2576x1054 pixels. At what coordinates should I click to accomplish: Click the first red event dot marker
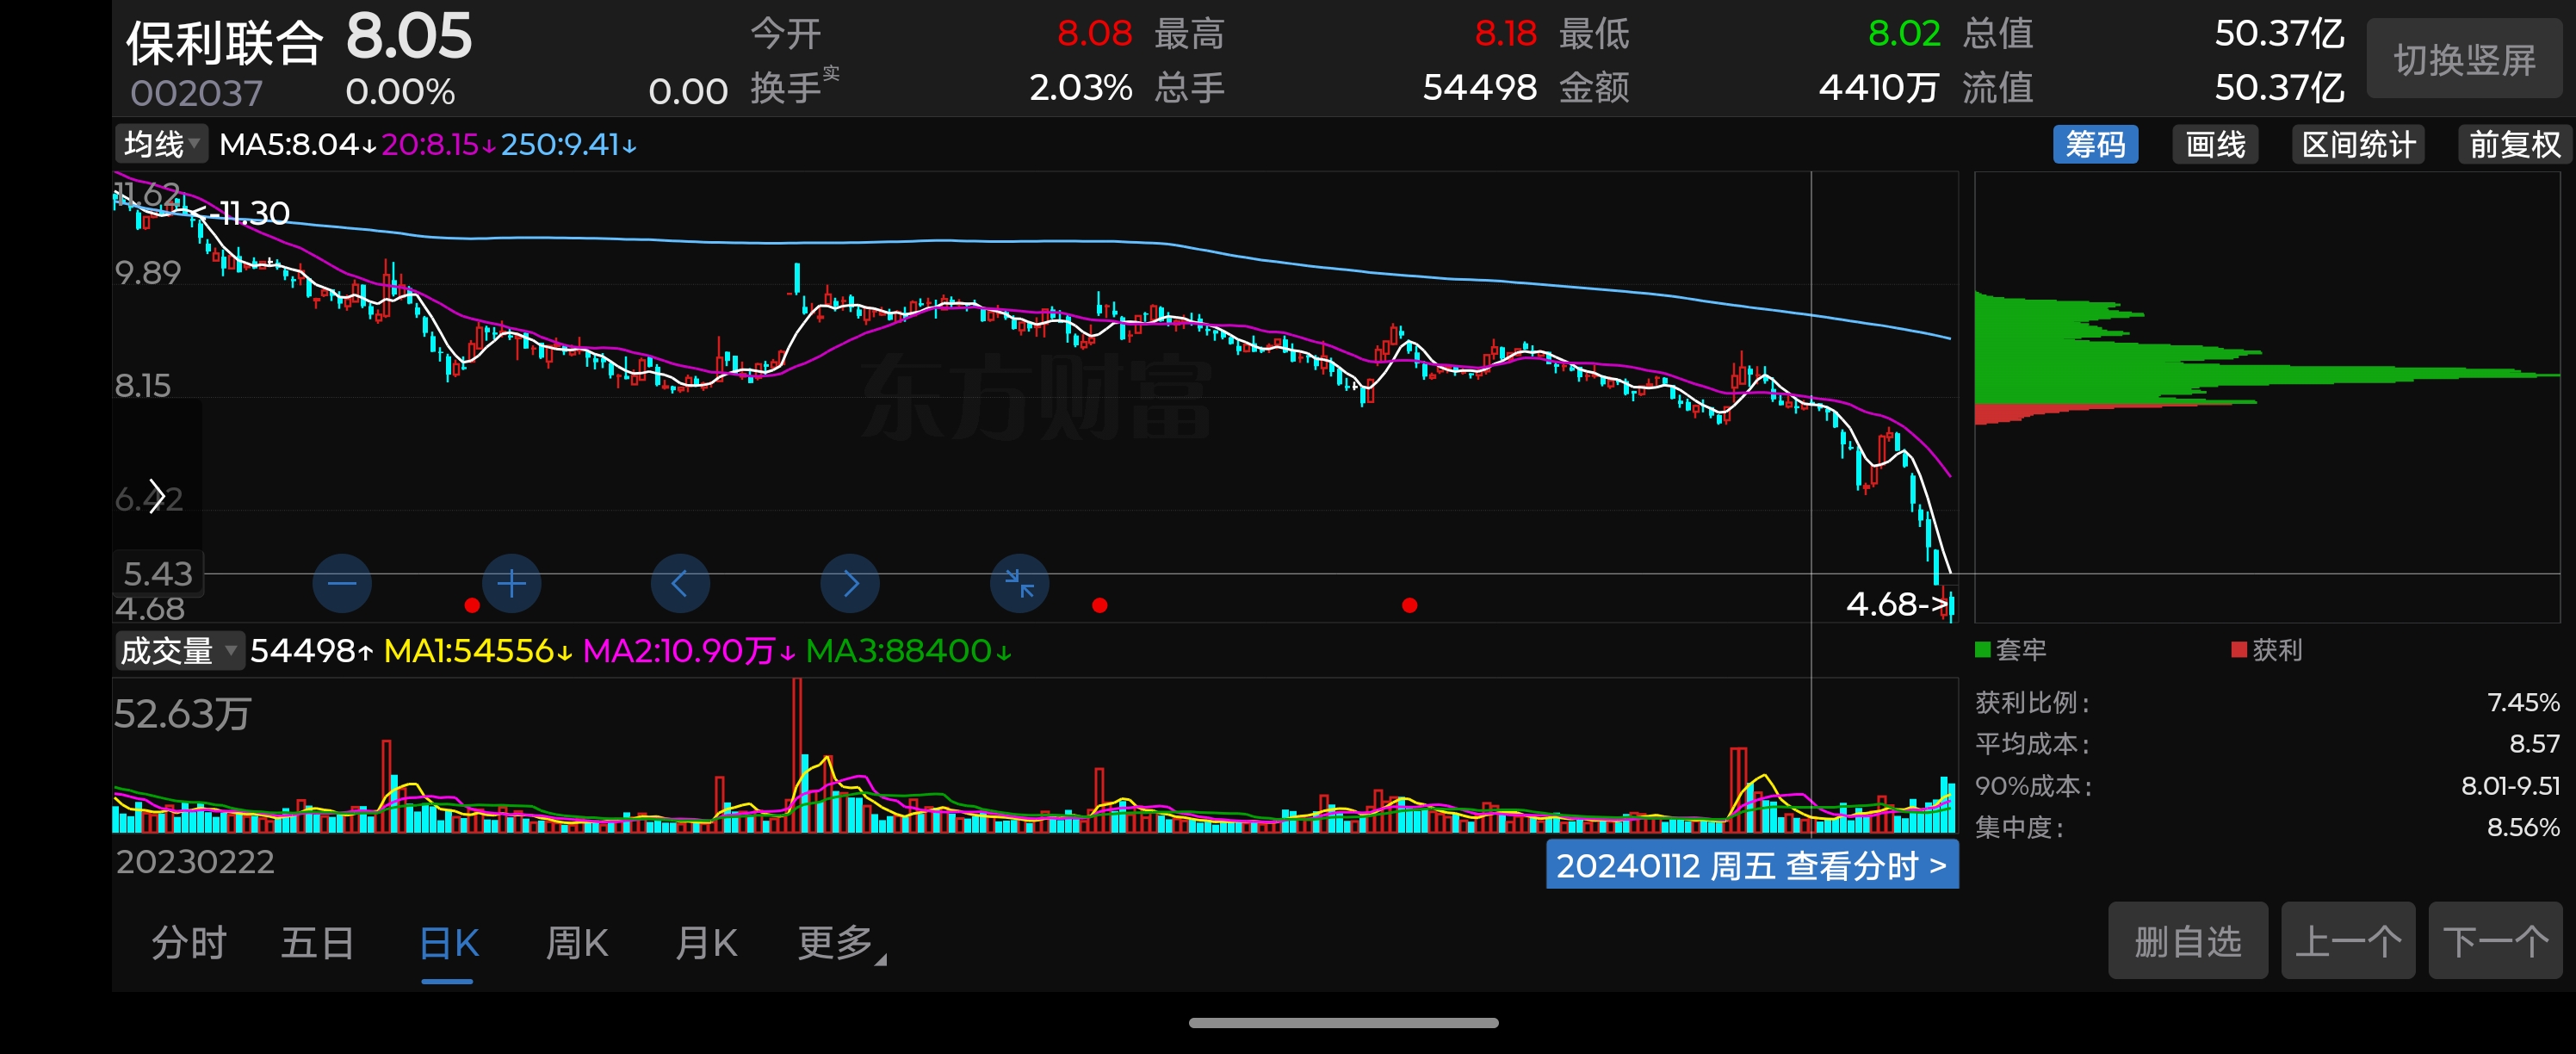(472, 605)
